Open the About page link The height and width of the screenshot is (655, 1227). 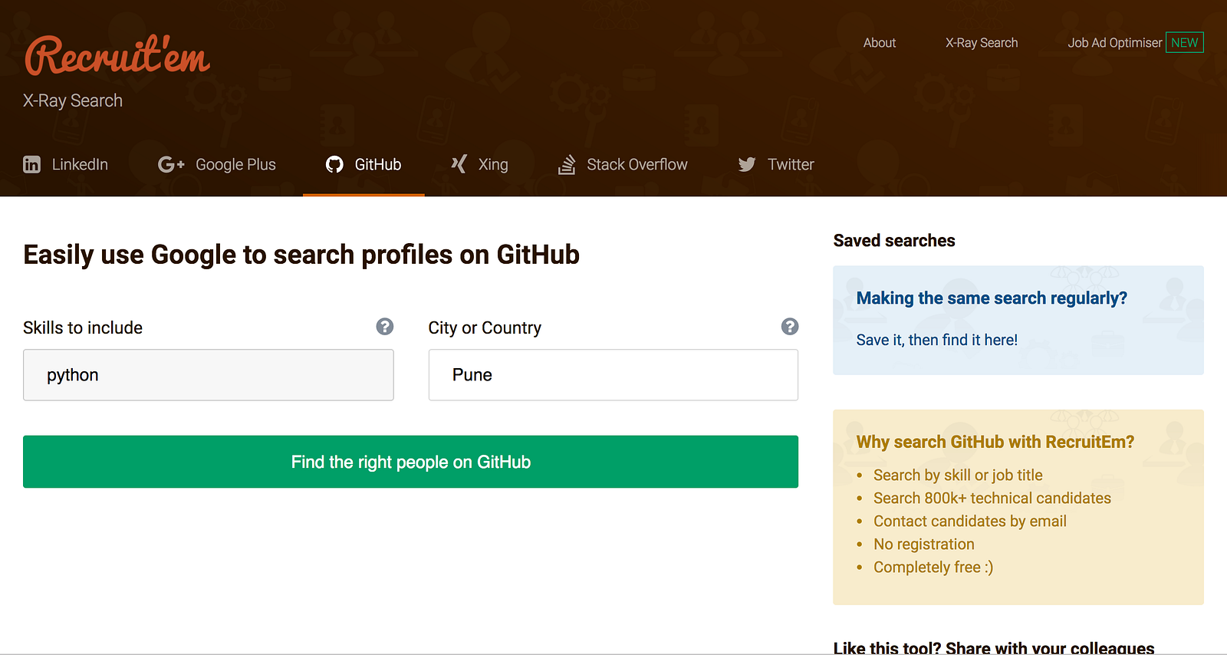(879, 43)
